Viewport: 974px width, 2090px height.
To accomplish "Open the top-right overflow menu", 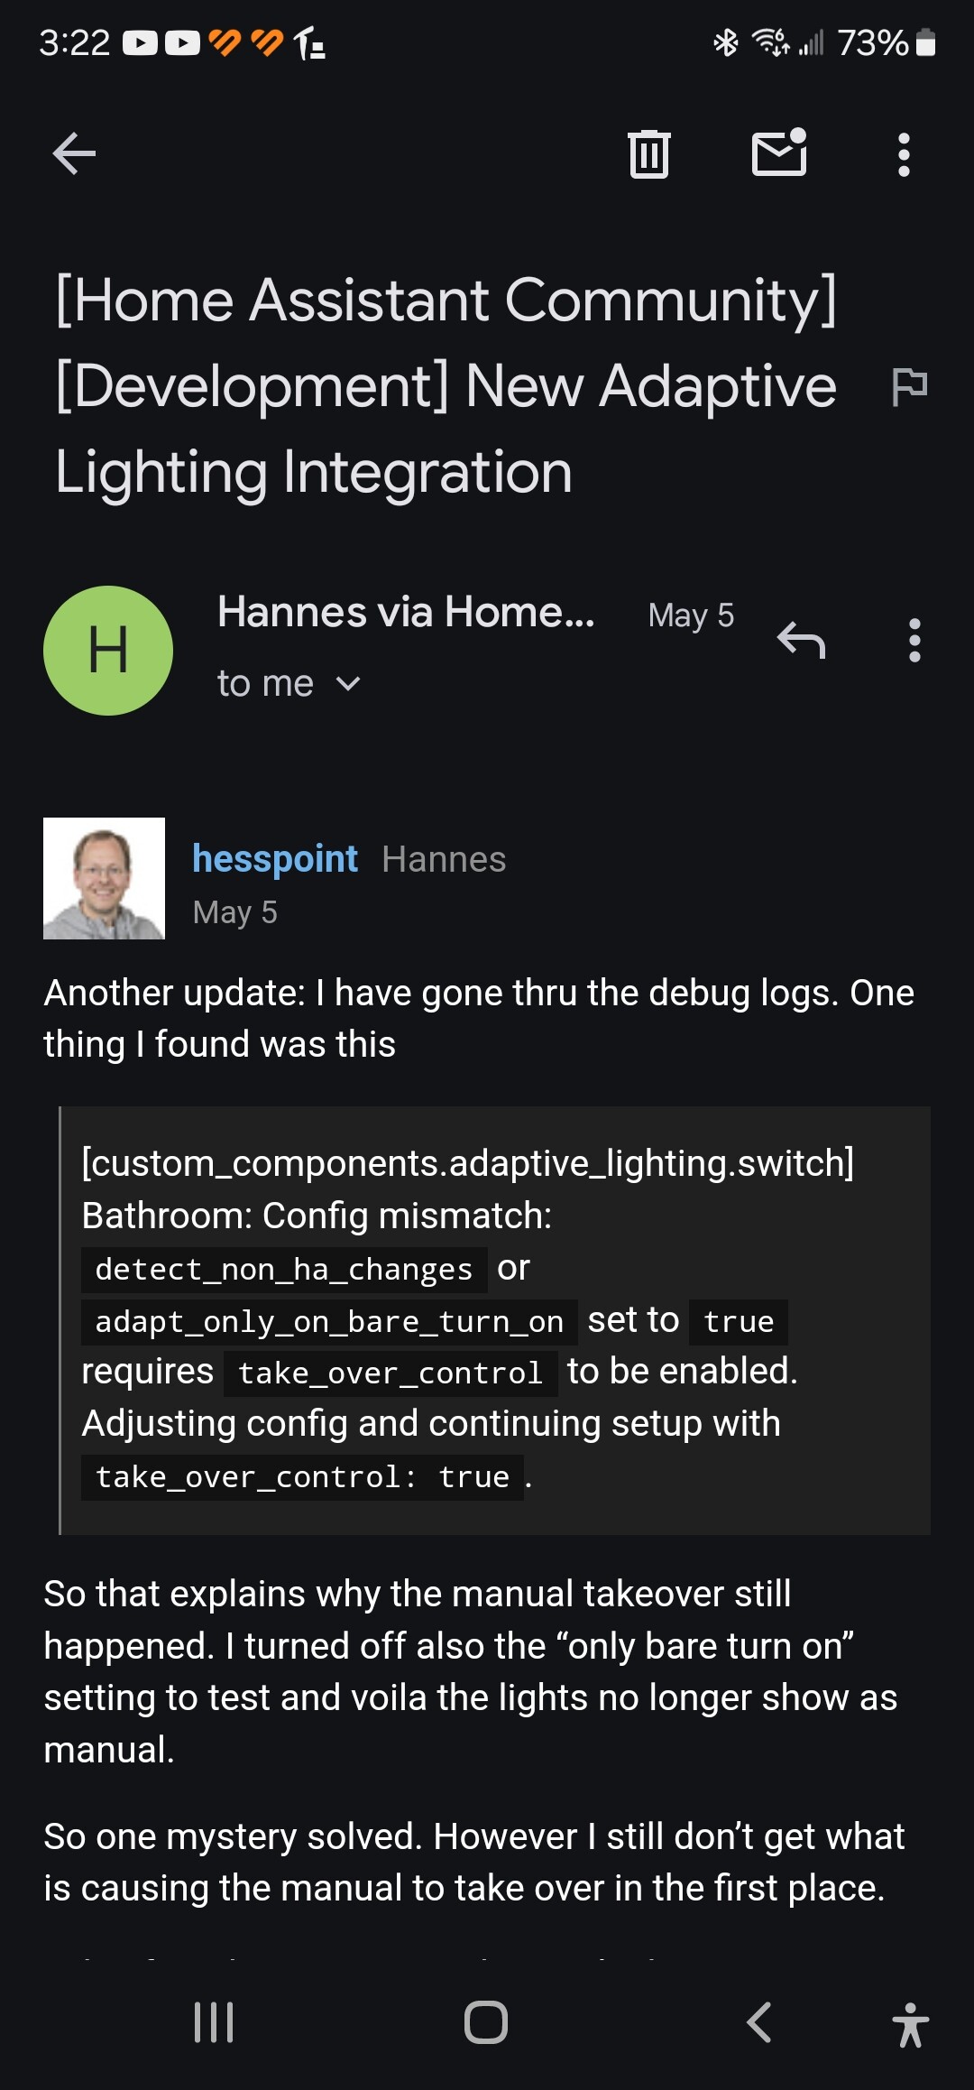I will [901, 153].
